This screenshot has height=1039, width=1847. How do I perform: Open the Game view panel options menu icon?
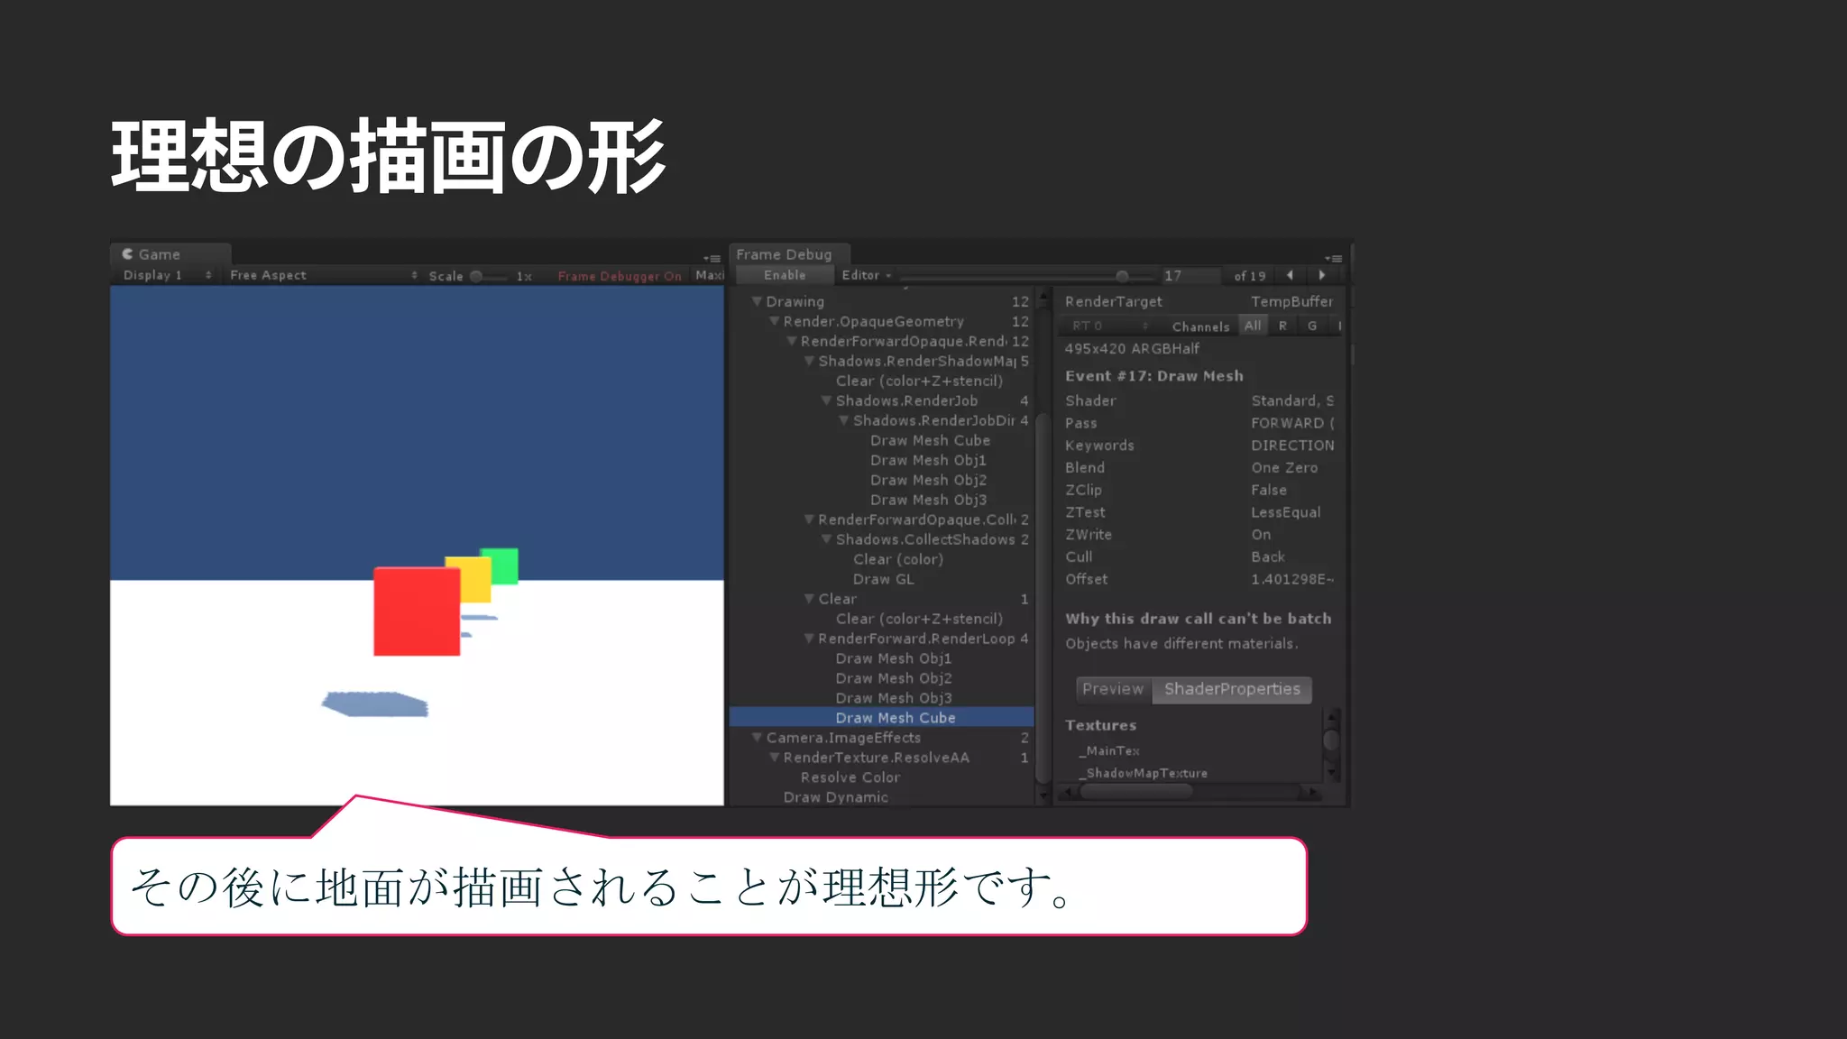coord(712,259)
